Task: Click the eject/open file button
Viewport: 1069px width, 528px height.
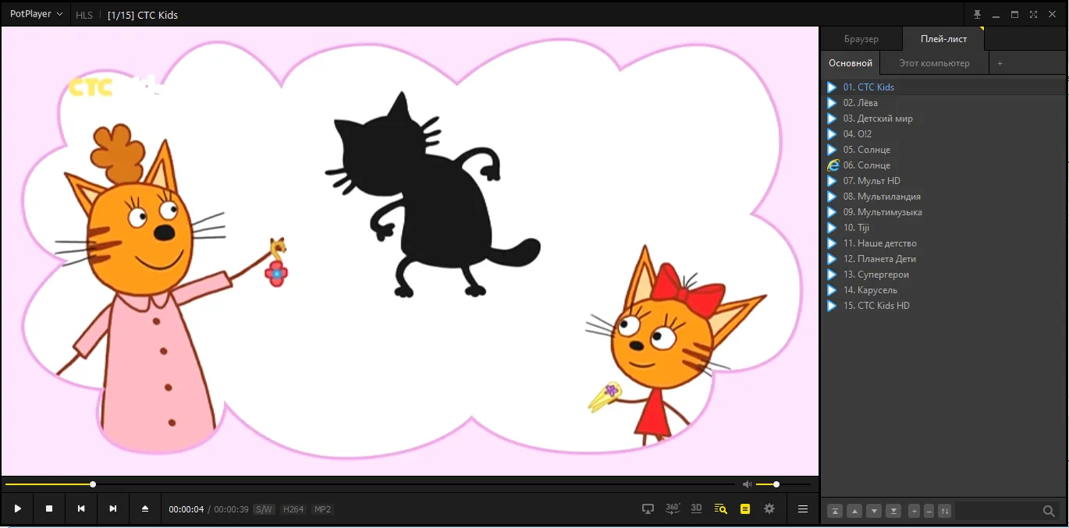Action: 145,509
